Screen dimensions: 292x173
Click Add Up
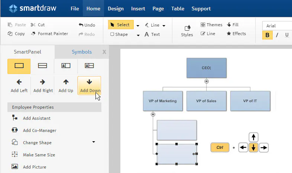coord(66,86)
